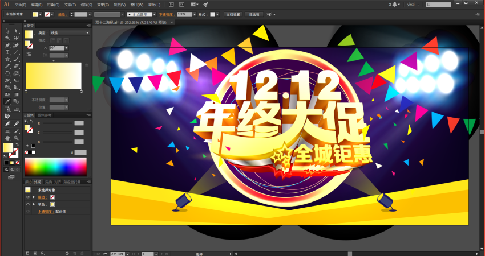Open arrange documents dropdown
485x256 pixels.
point(194,5)
